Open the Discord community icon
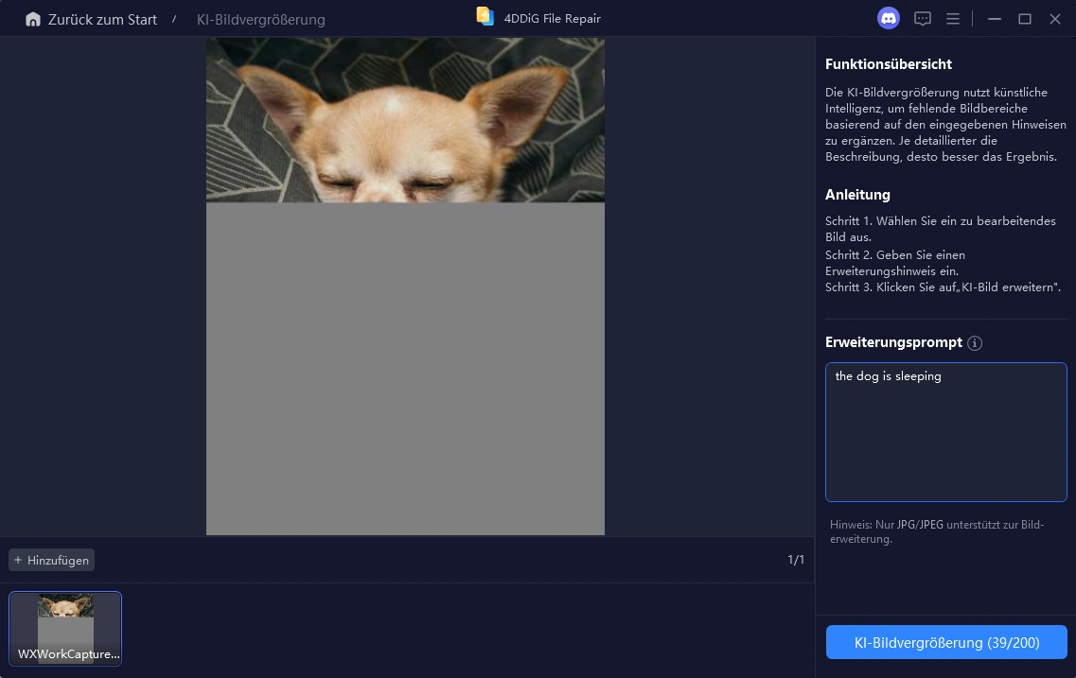1076x678 pixels. coord(888,18)
